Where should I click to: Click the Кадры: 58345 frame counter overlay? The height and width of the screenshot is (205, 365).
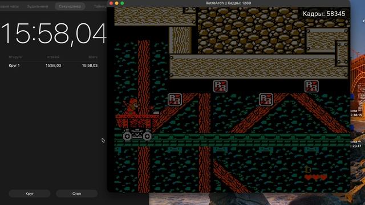pyautogui.click(x=324, y=14)
